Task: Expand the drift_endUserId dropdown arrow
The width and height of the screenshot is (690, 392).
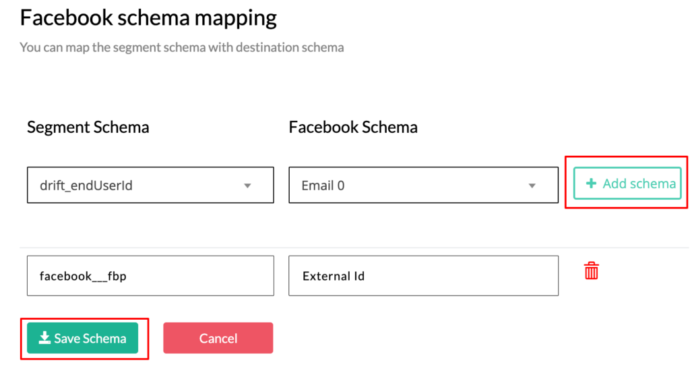Action: click(247, 186)
